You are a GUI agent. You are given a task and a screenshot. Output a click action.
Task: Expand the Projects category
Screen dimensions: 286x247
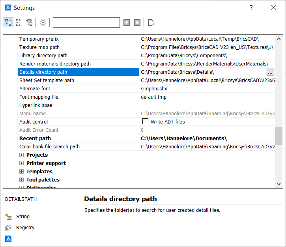point(22,155)
